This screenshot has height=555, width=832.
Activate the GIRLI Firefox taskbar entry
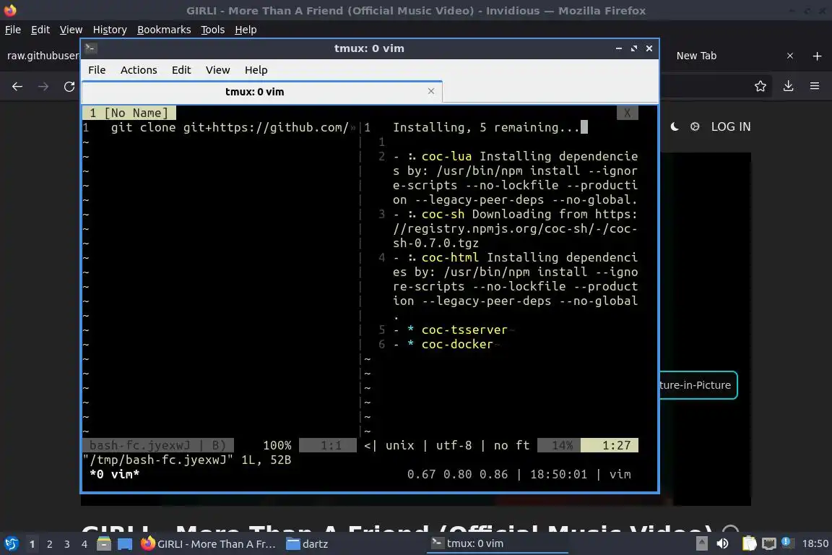(x=209, y=544)
